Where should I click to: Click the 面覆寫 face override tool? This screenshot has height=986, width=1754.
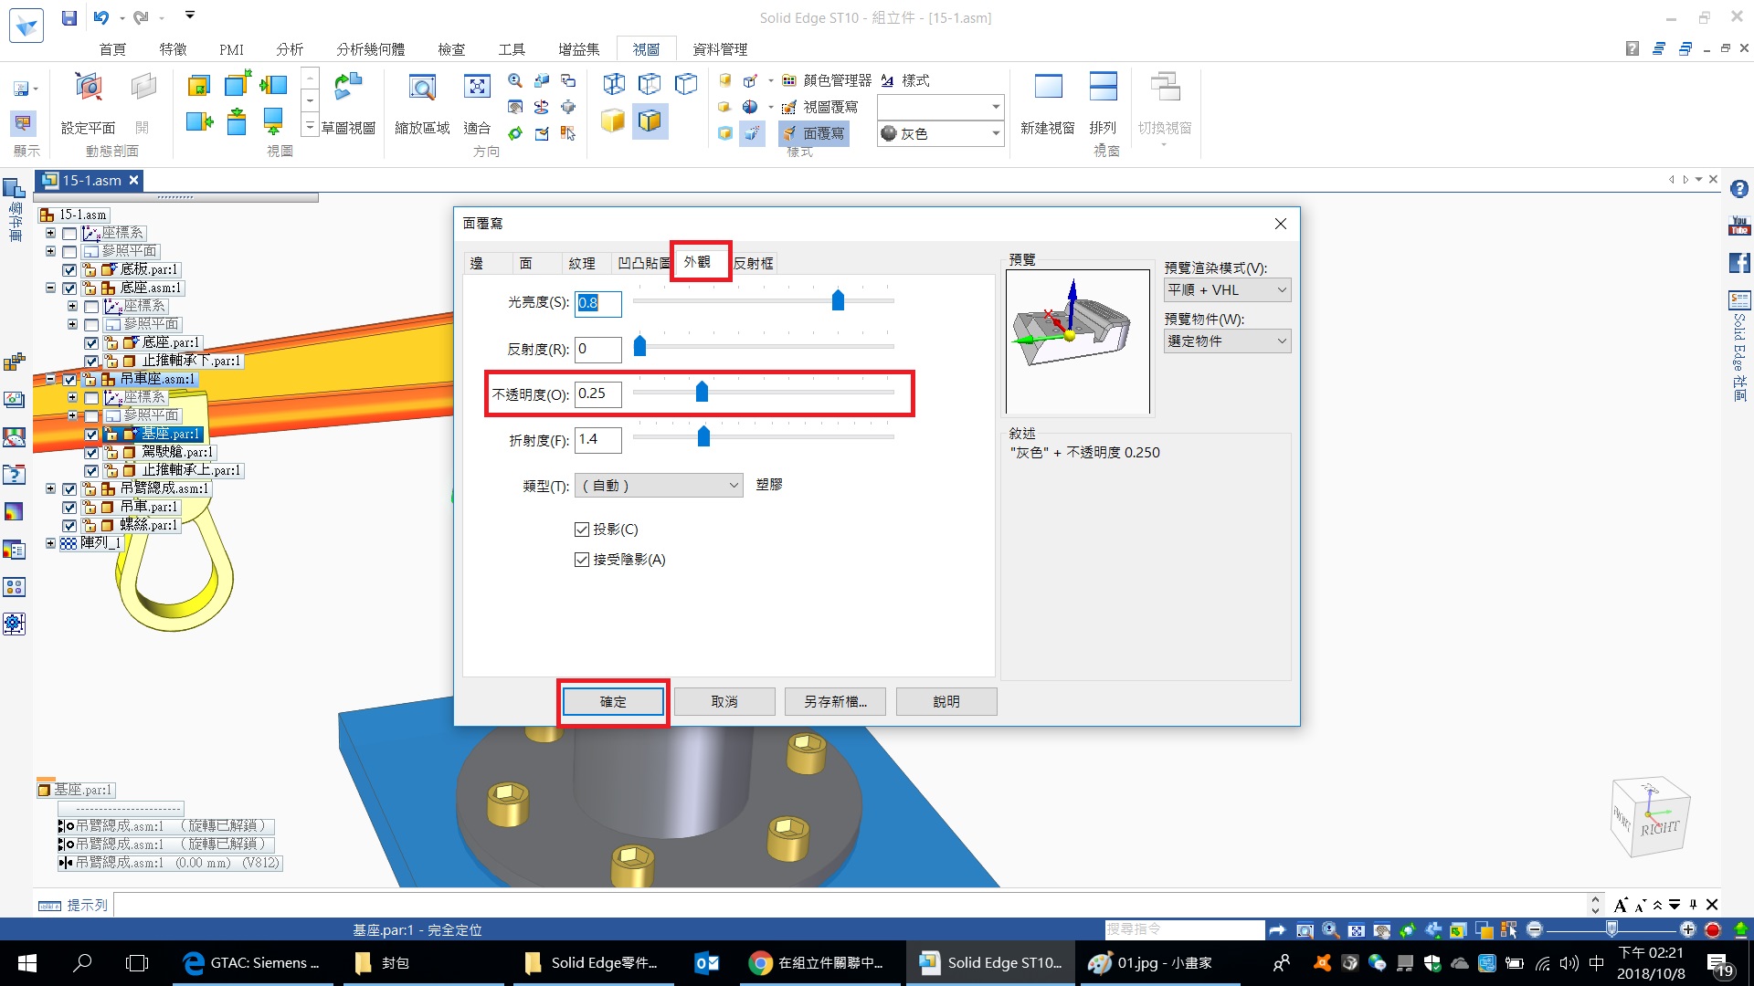[x=813, y=133]
